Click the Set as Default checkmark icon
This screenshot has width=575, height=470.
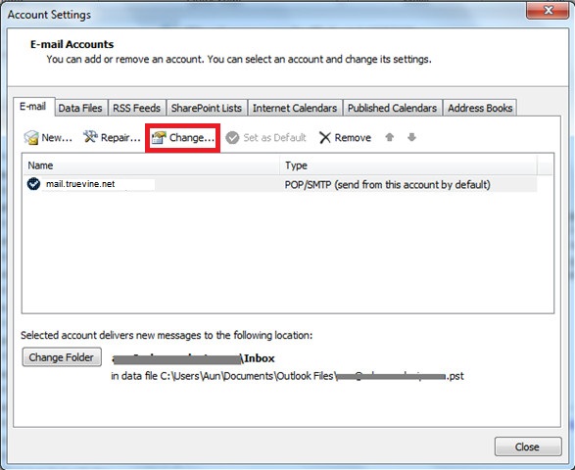[232, 138]
